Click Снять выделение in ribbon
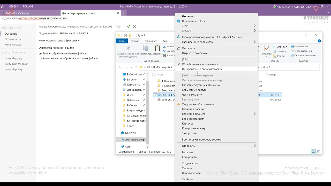This screenshot has height=186, width=331. (301, 51)
